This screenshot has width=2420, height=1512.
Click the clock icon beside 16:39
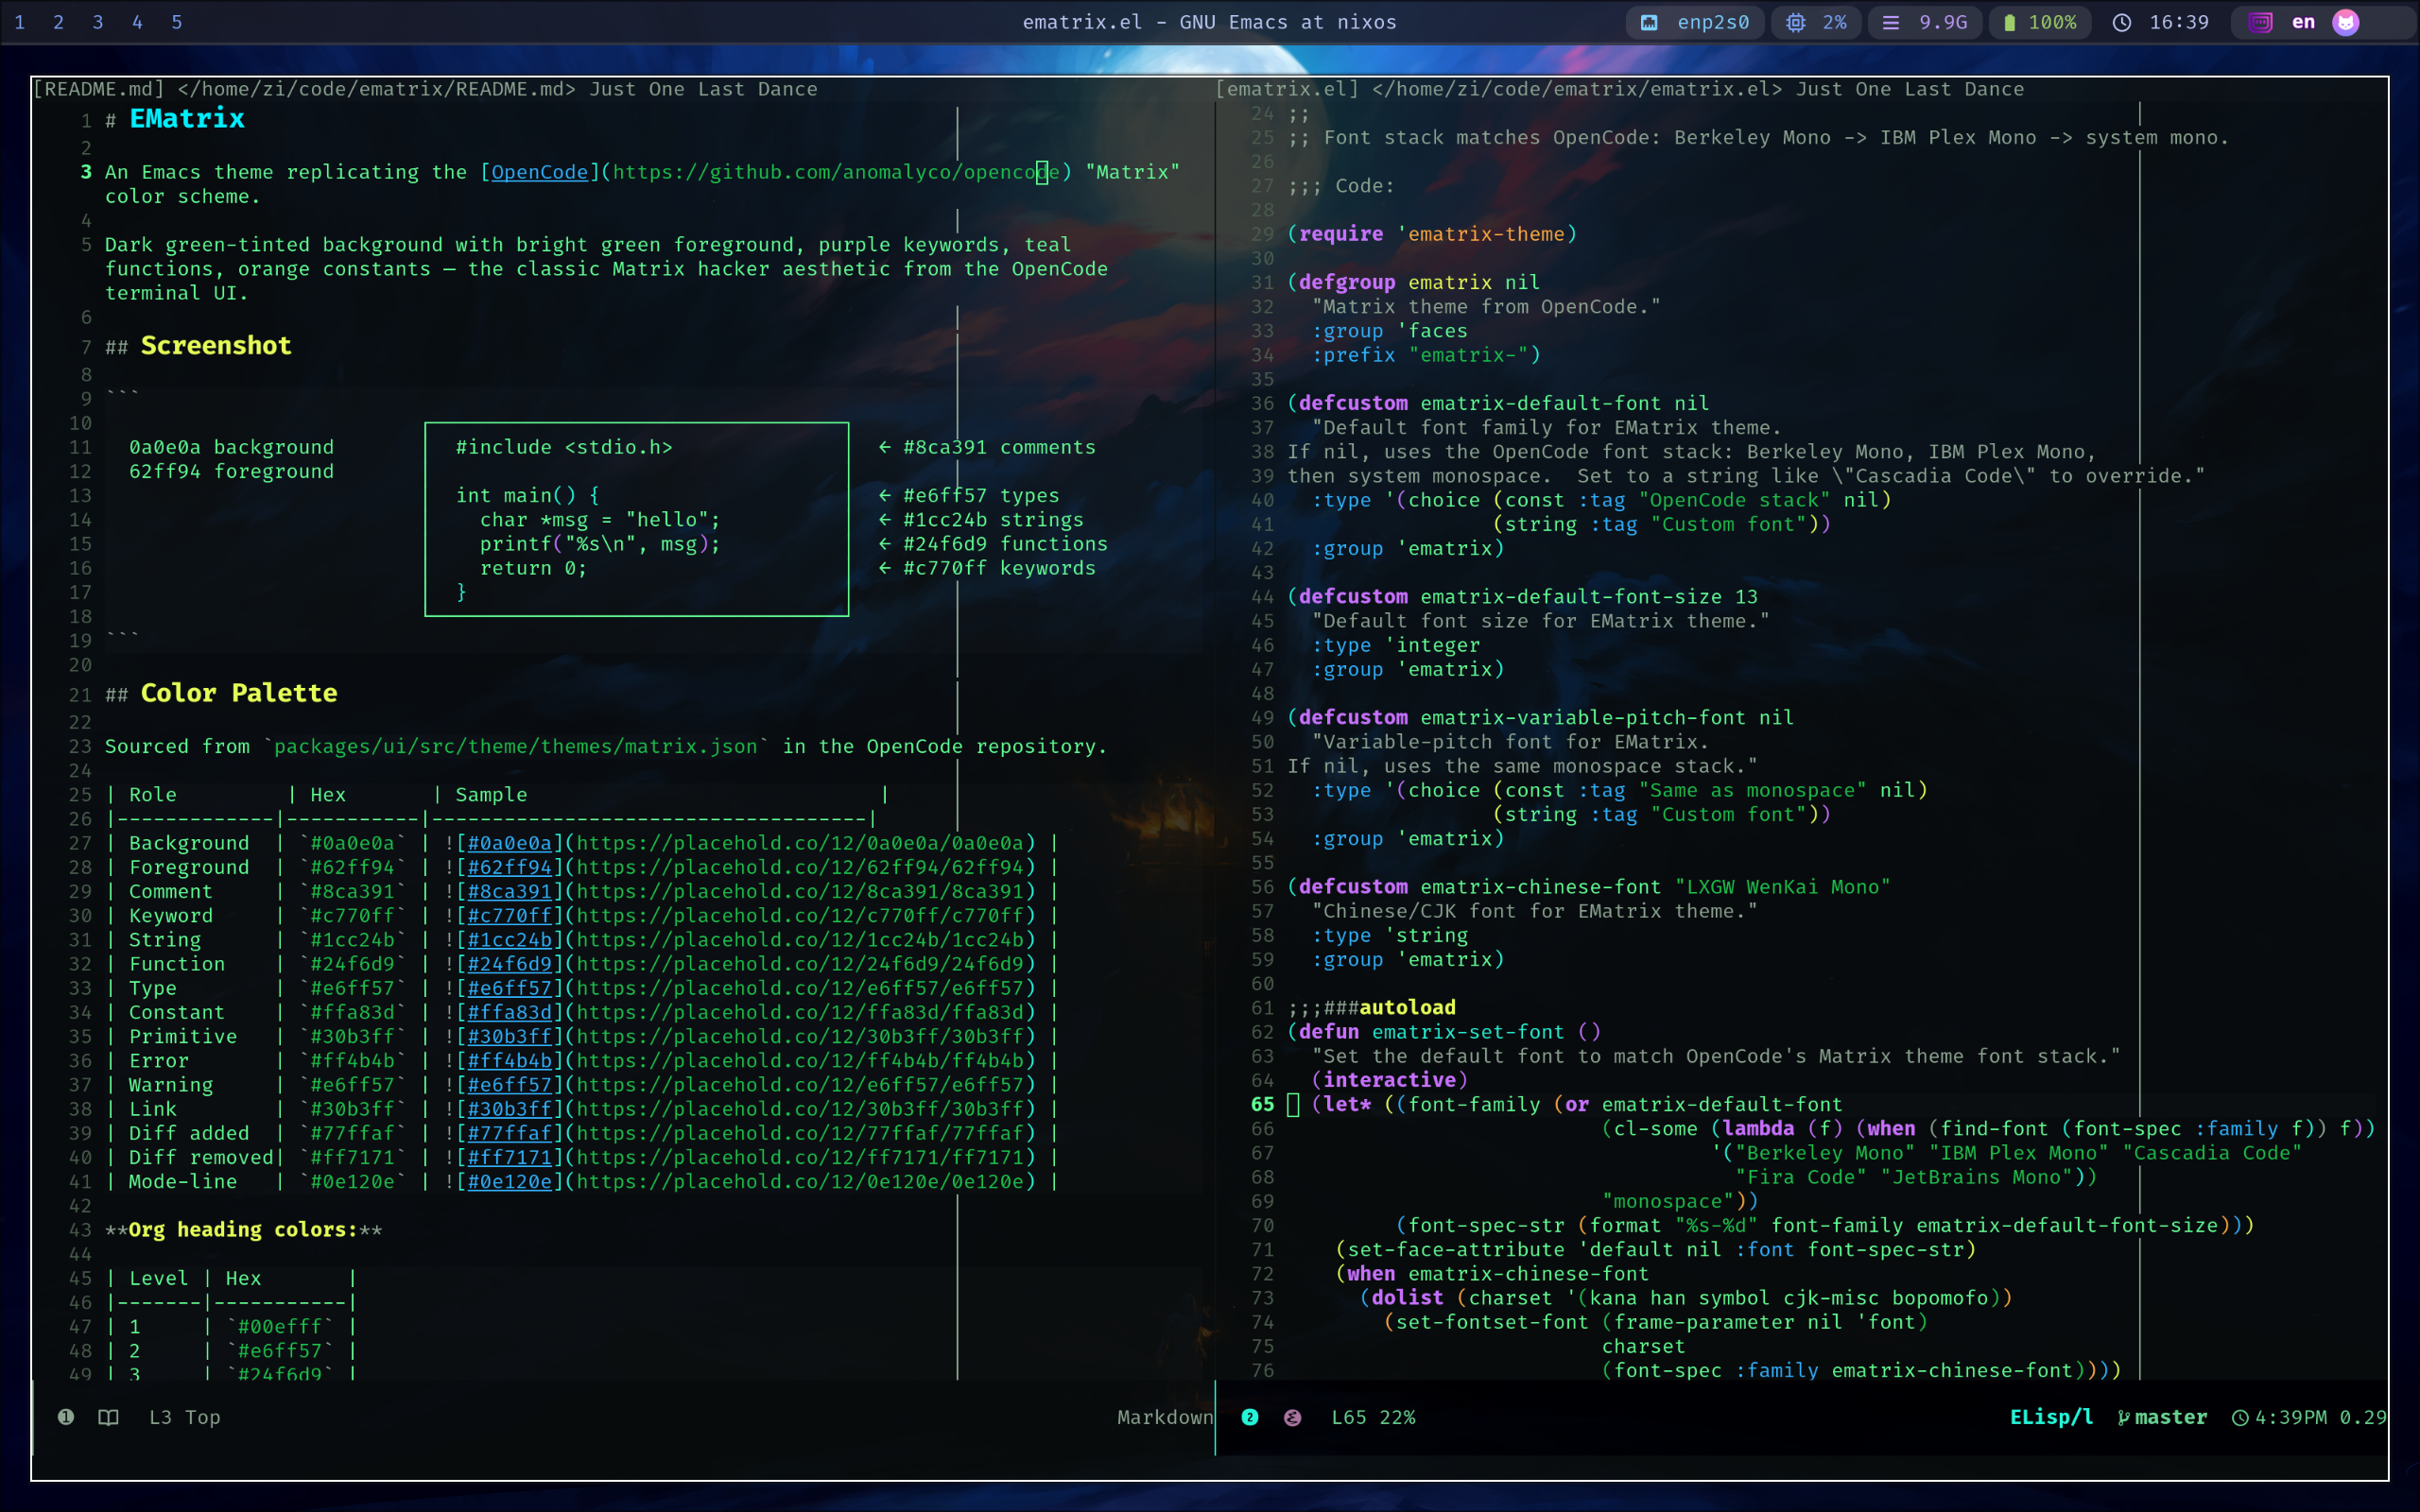(2122, 22)
